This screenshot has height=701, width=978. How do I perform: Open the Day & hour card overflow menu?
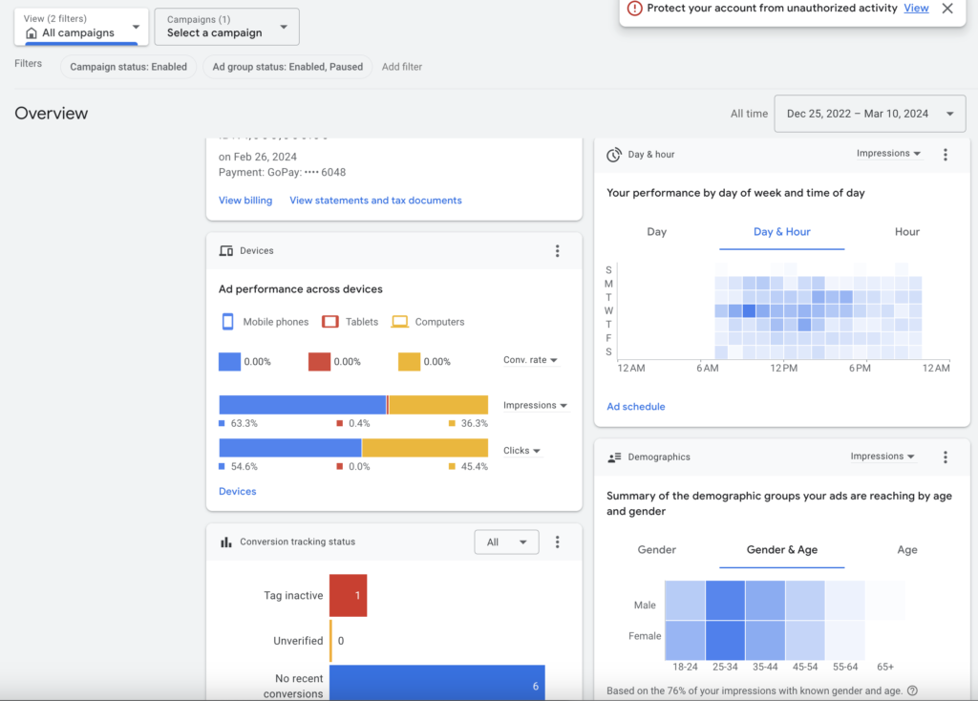click(946, 154)
